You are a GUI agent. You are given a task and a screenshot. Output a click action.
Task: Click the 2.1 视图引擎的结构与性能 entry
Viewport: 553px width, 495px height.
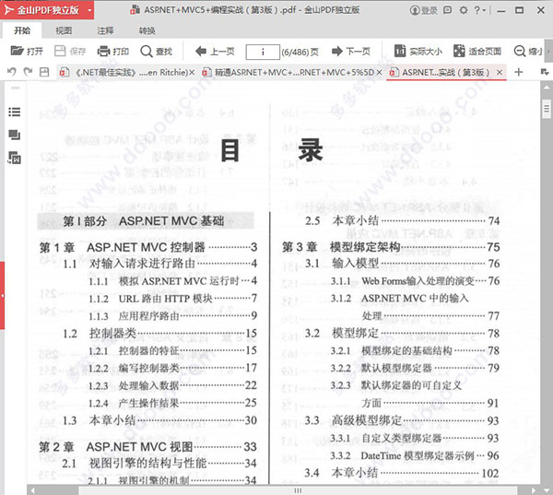[x=159, y=464]
